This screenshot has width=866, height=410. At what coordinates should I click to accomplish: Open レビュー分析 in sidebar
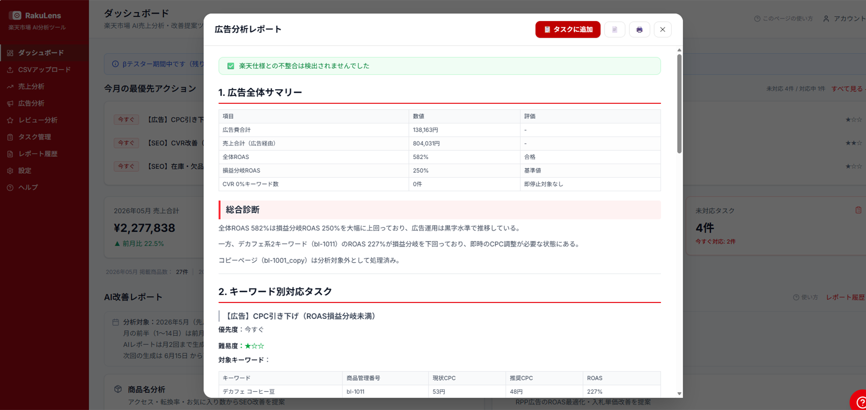44,120
